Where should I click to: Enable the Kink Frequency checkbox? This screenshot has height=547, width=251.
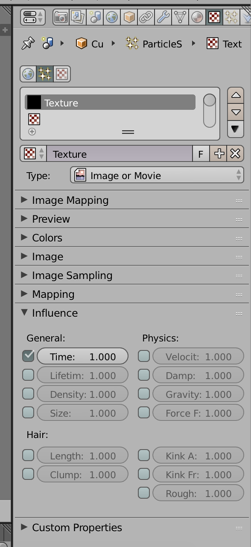pyautogui.click(x=144, y=474)
